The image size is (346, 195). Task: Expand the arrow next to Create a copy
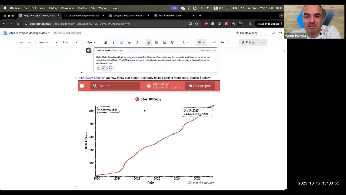[264, 33]
